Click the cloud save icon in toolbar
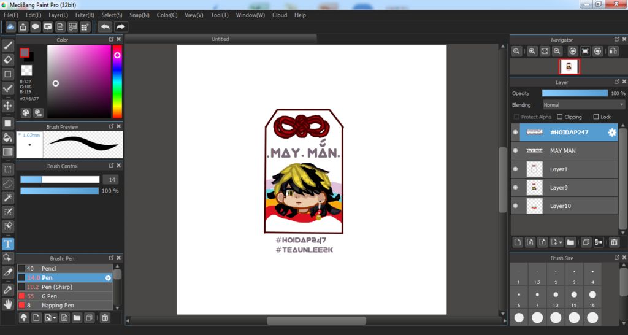Image resolution: width=628 pixels, height=335 pixels. (x=11, y=27)
